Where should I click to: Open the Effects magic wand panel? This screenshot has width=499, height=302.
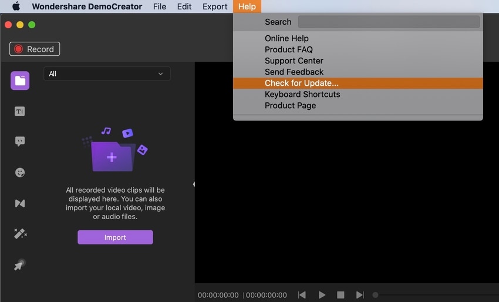(21, 234)
